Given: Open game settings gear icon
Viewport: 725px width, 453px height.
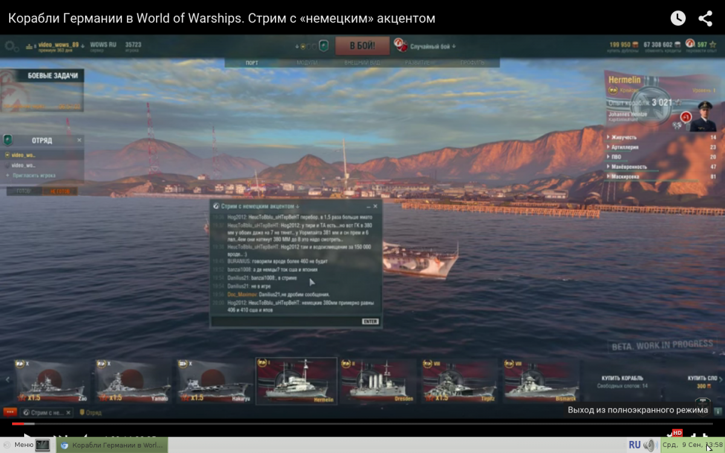Looking at the screenshot, I should pos(11,46).
